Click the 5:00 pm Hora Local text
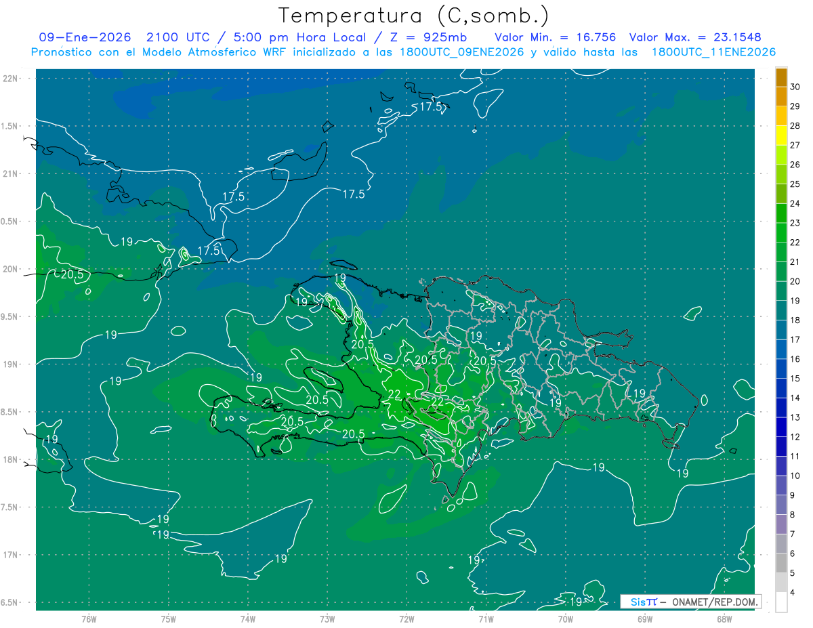 (299, 37)
